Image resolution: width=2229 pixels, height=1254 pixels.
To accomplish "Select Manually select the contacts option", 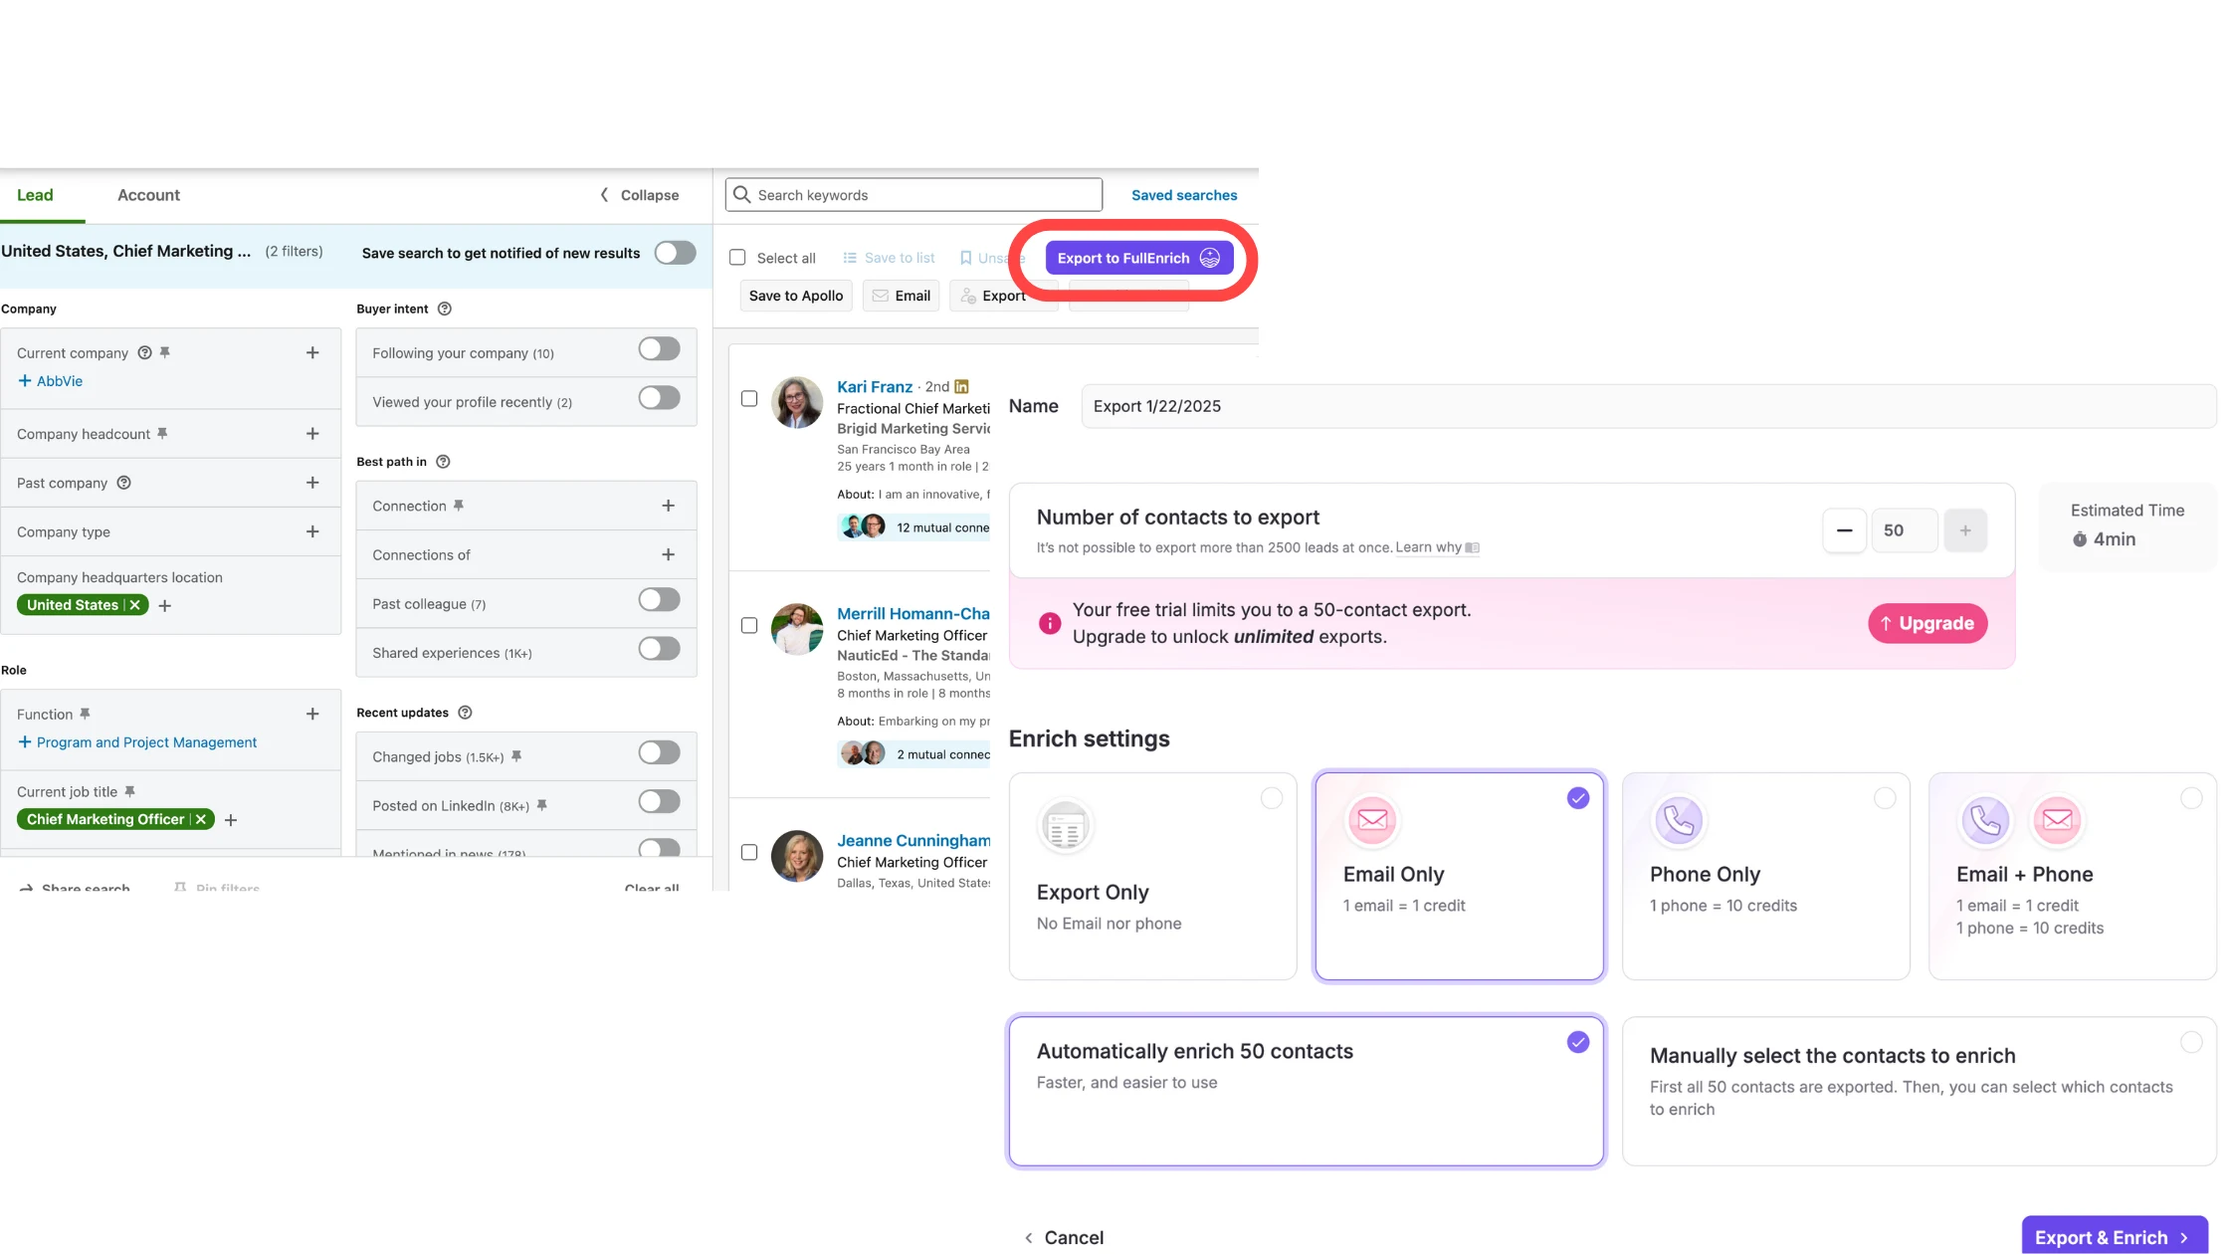I will [x=1919, y=1091].
